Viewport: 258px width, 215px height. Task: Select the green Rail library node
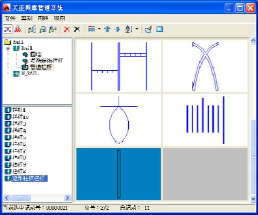(x=16, y=48)
